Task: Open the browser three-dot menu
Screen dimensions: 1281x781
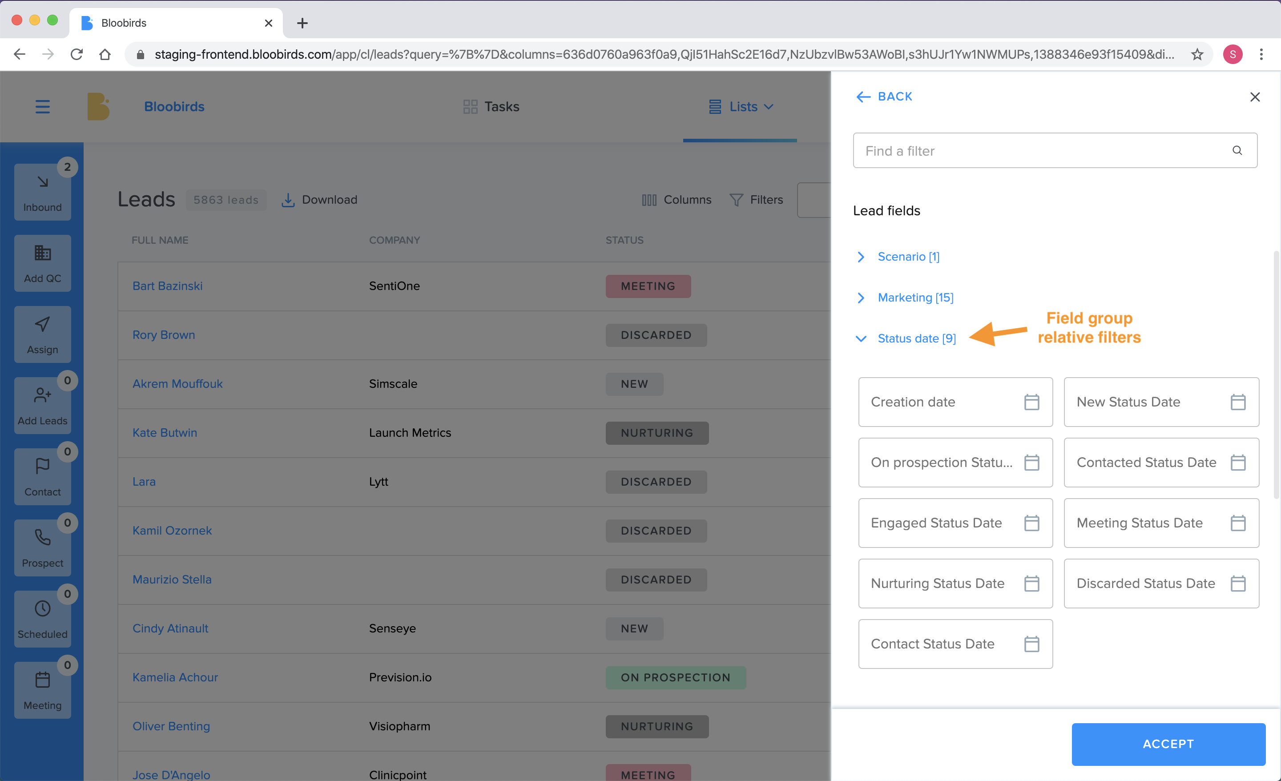Action: pyautogui.click(x=1261, y=54)
